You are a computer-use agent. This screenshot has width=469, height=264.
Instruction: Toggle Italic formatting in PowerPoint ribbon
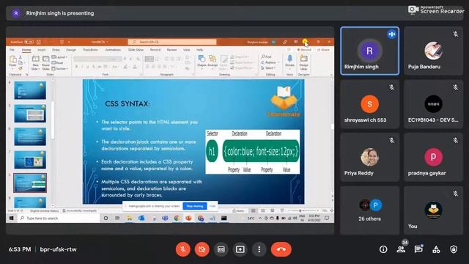82,67
